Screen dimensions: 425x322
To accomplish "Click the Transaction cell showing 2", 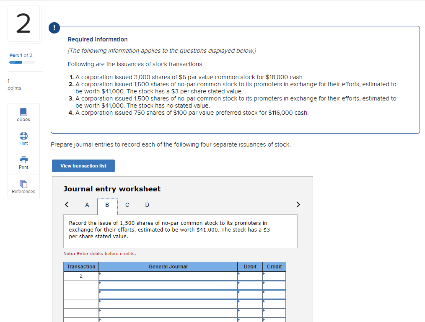I will [x=81, y=276].
